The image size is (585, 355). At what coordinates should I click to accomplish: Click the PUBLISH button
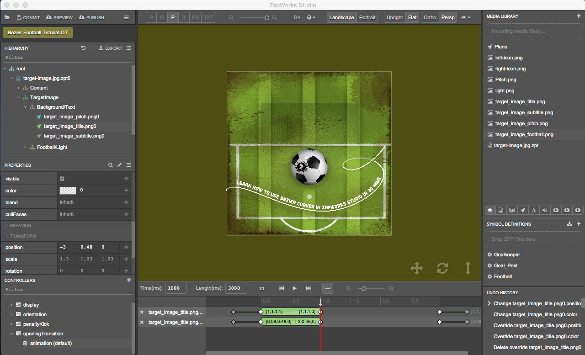click(91, 17)
